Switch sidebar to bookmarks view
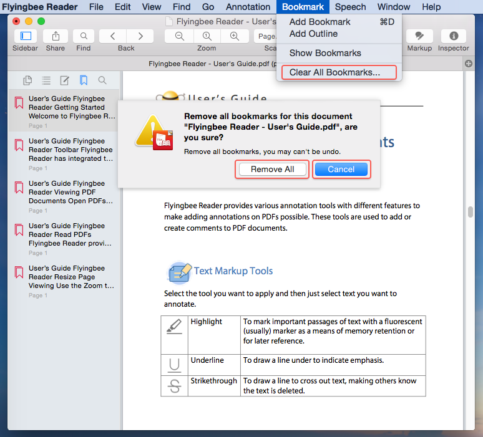The height and width of the screenshot is (437, 483). tap(84, 80)
